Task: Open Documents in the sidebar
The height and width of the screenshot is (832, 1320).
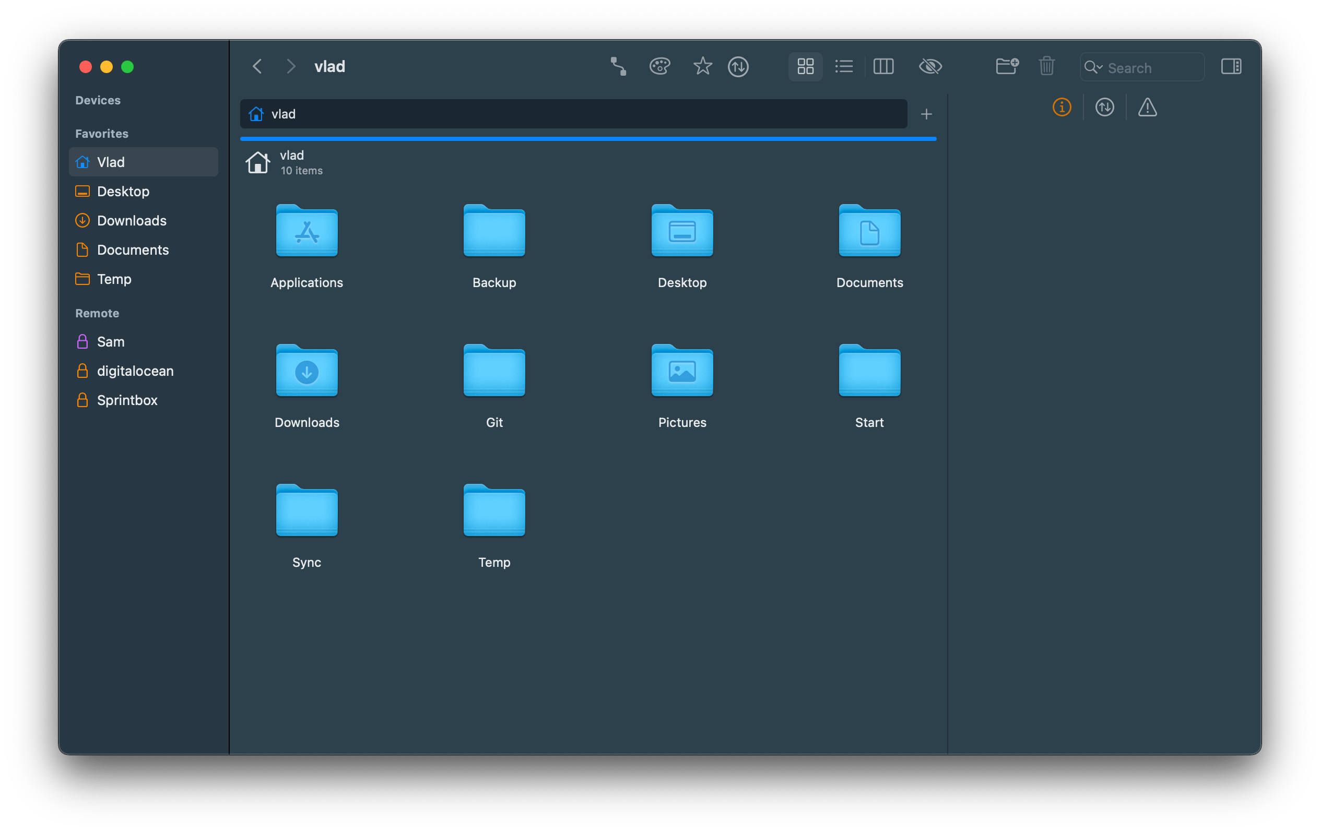Action: pyautogui.click(x=144, y=250)
